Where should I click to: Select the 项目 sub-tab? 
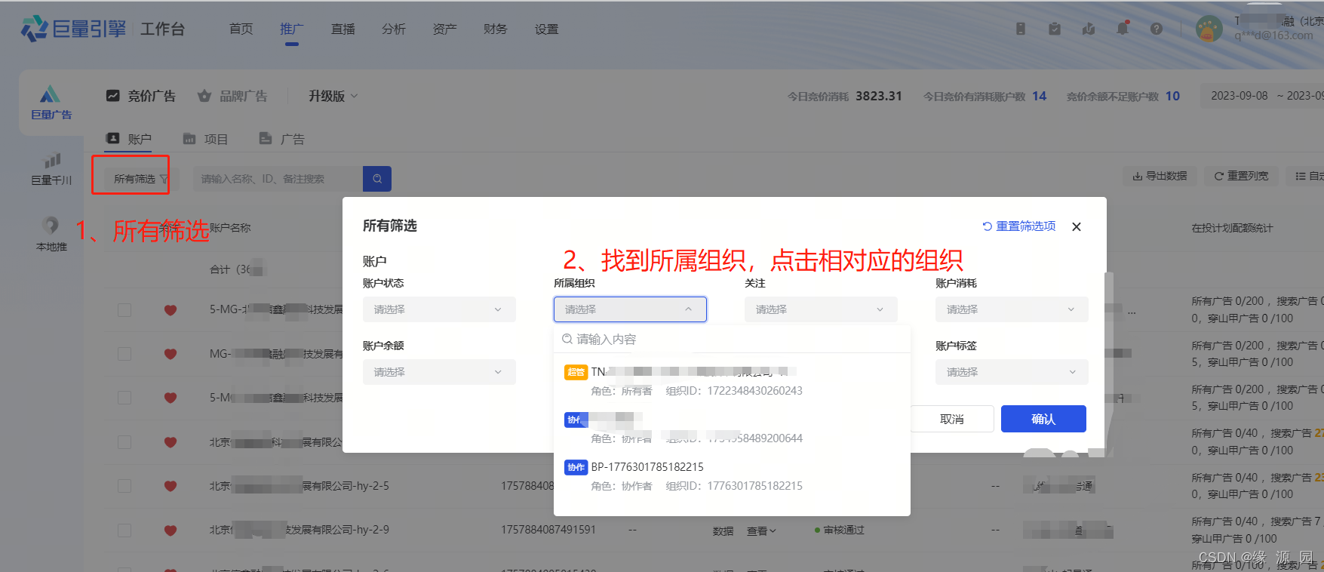pyautogui.click(x=205, y=139)
